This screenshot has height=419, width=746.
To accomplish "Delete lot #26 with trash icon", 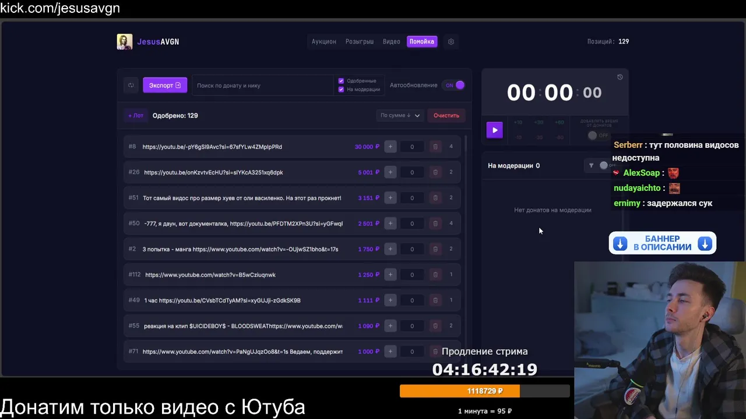I will [435, 172].
